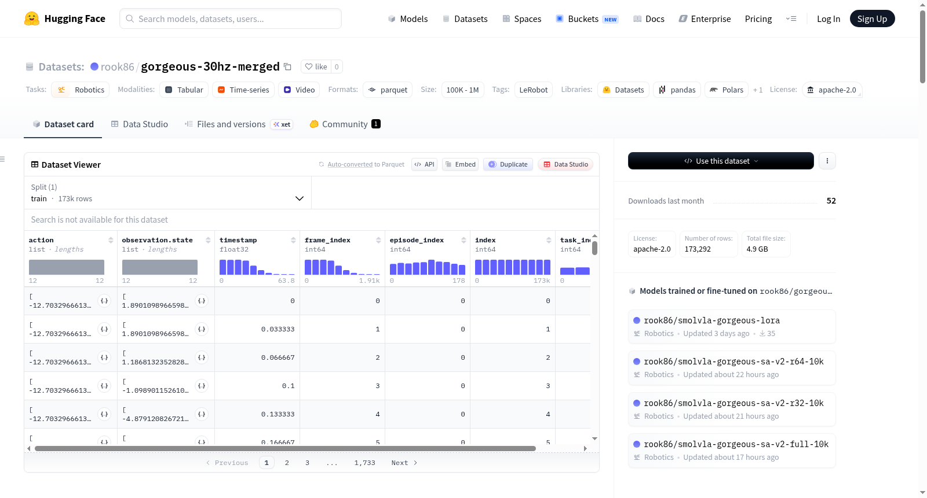
Task: Click the Duplicate button
Action: [x=508, y=164]
